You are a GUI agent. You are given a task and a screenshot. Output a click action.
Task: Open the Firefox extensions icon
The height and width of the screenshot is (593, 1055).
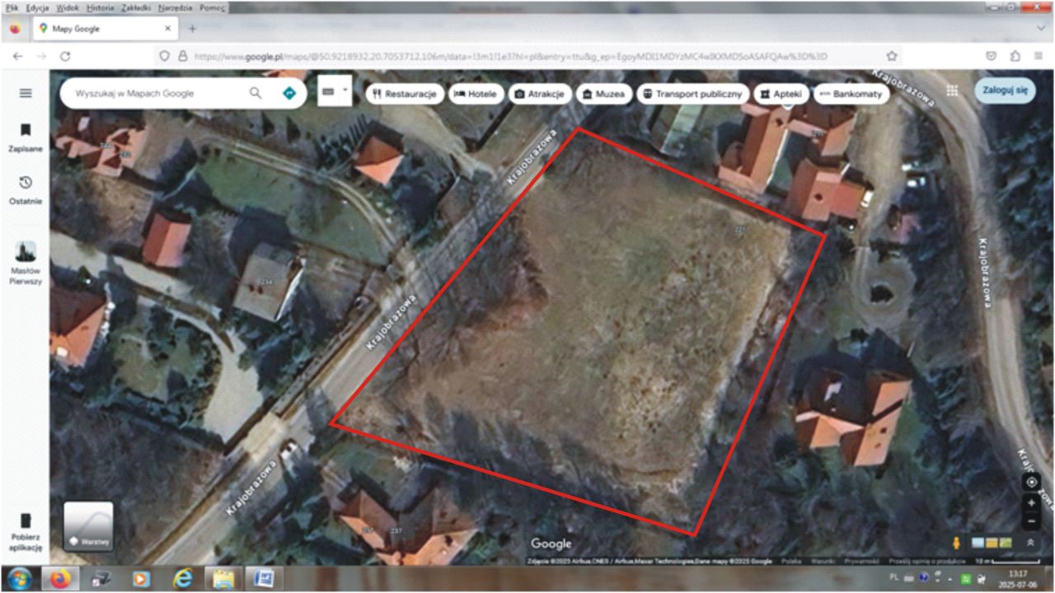1015,56
